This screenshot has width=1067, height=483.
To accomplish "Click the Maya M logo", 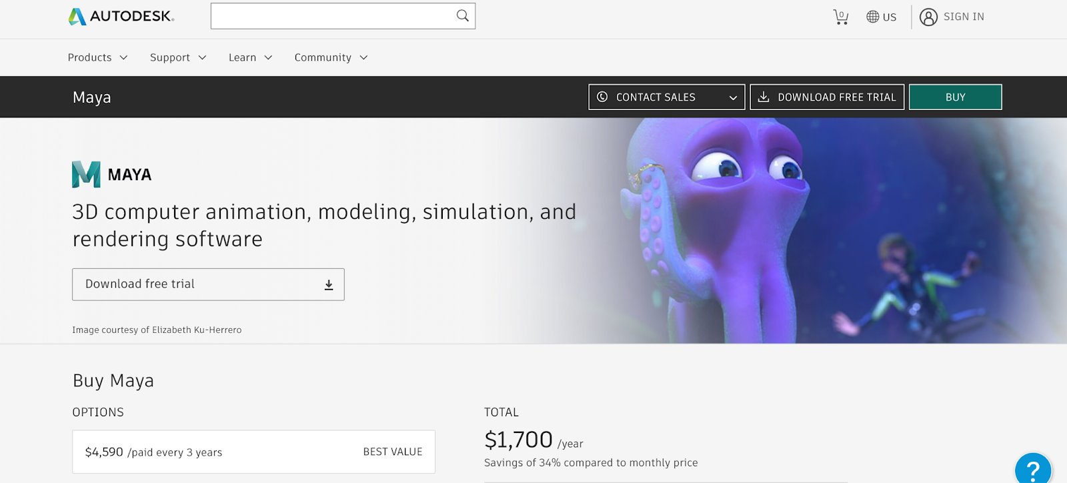I will 86,174.
